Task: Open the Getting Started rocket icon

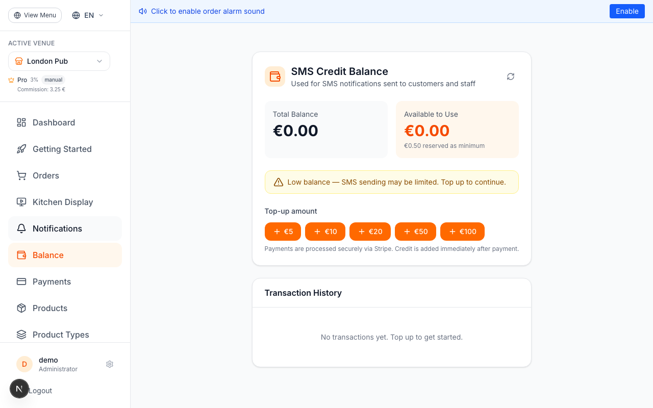Action: coord(21,149)
